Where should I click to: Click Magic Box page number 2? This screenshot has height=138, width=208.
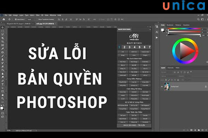[124, 47]
